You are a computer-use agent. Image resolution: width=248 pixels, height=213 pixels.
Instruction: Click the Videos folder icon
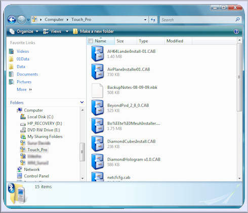pyautogui.click(x=11, y=51)
